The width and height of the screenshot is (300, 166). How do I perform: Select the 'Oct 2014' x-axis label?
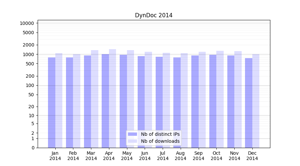(x=216, y=156)
